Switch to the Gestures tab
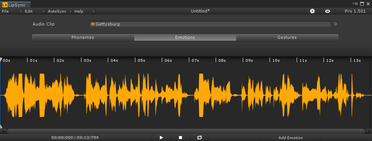 287,37
